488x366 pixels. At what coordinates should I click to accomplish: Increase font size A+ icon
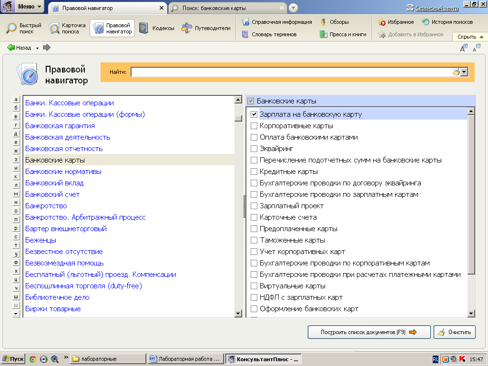tap(464, 48)
